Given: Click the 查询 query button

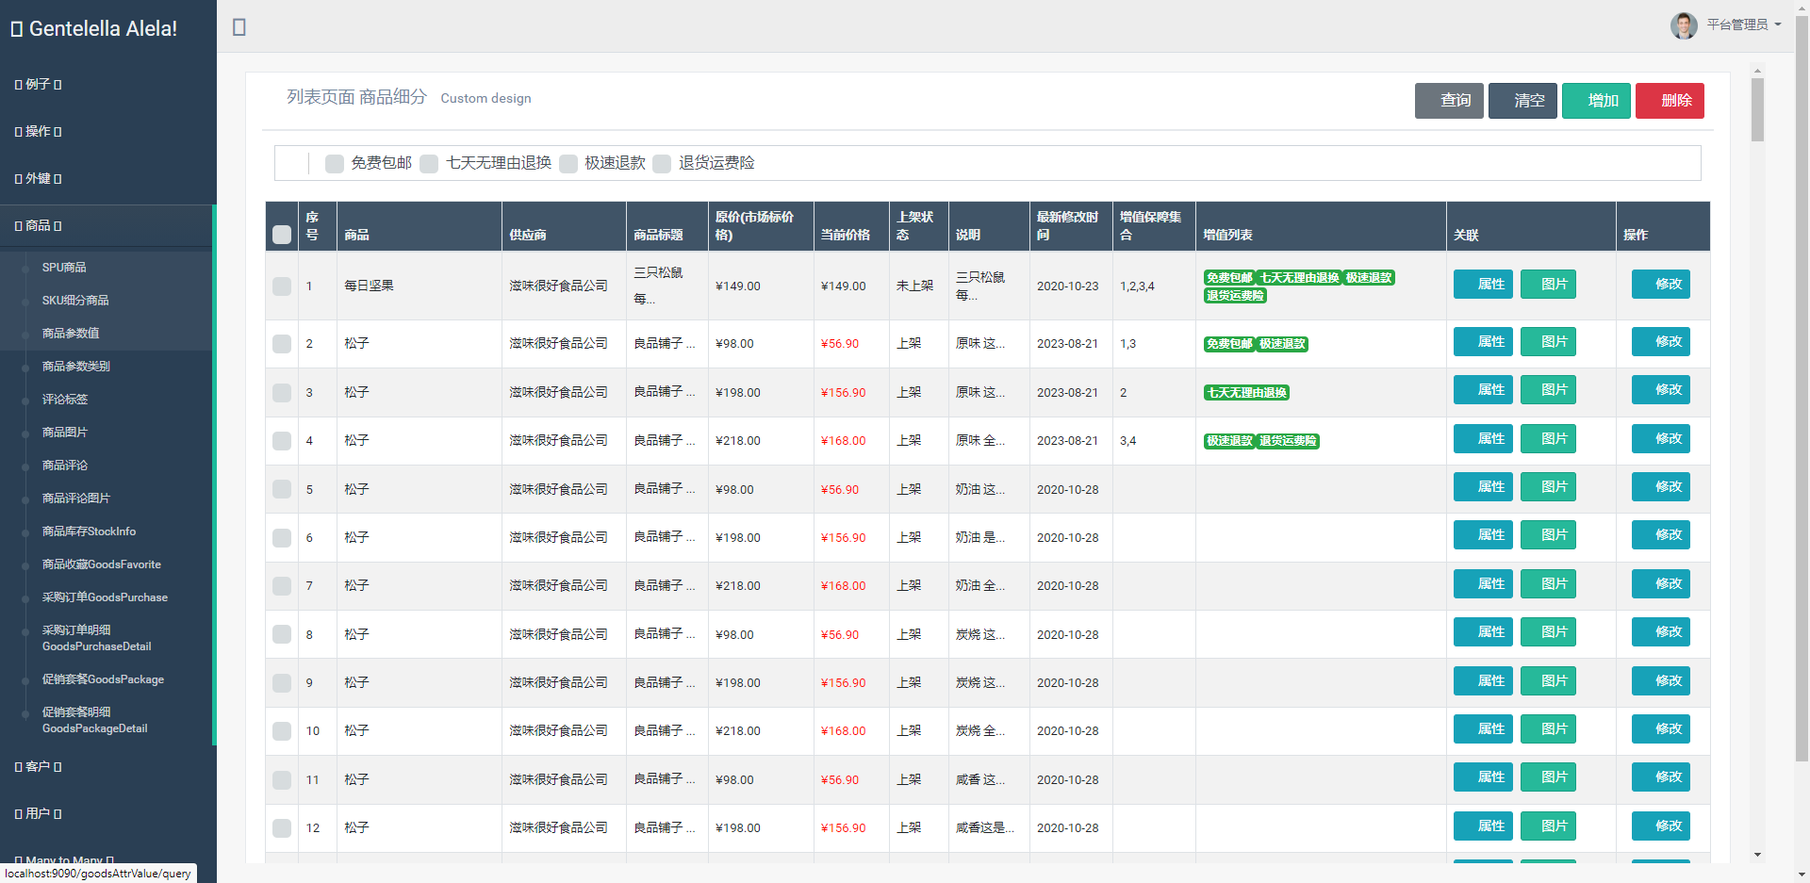Looking at the screenshot, I should [1449, 101].
